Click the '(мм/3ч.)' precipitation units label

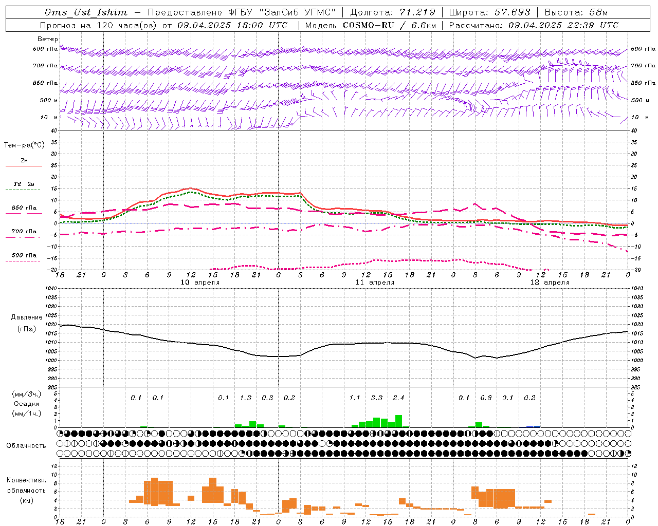27,394
